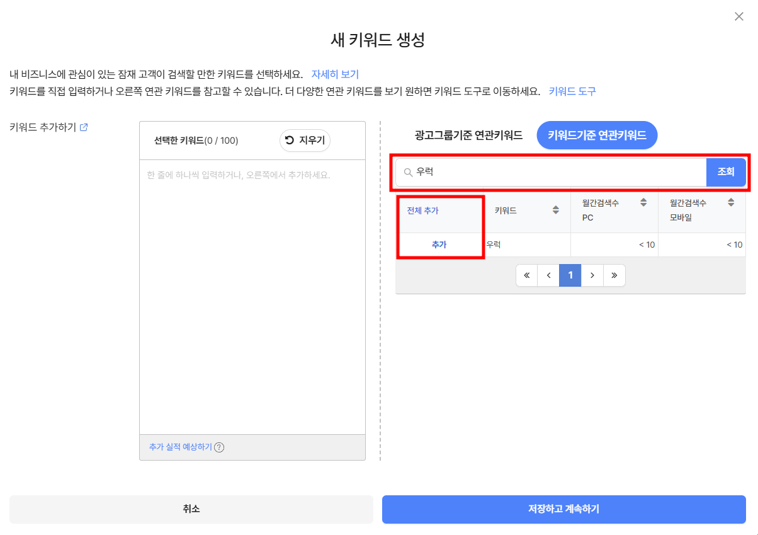Click the magnifier icon in search field
This screenshot has width=758, height=535.
[407, 172]
